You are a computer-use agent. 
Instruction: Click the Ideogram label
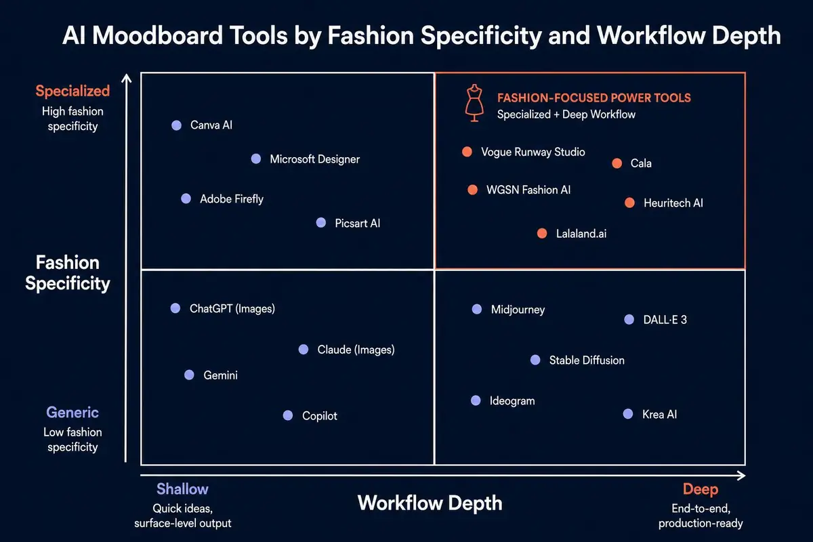(x=512, y=401)
